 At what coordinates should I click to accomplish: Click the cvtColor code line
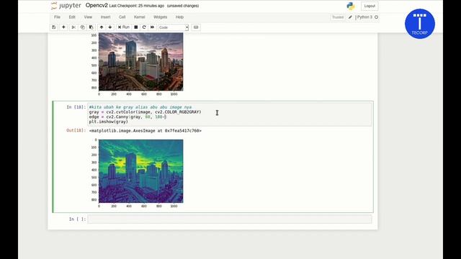[x=146, y=112]
